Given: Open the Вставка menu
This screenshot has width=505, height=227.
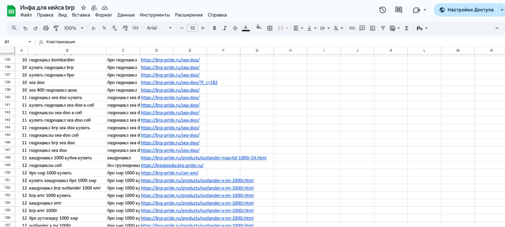Looking at the screenshot, I should pos(81,15).
